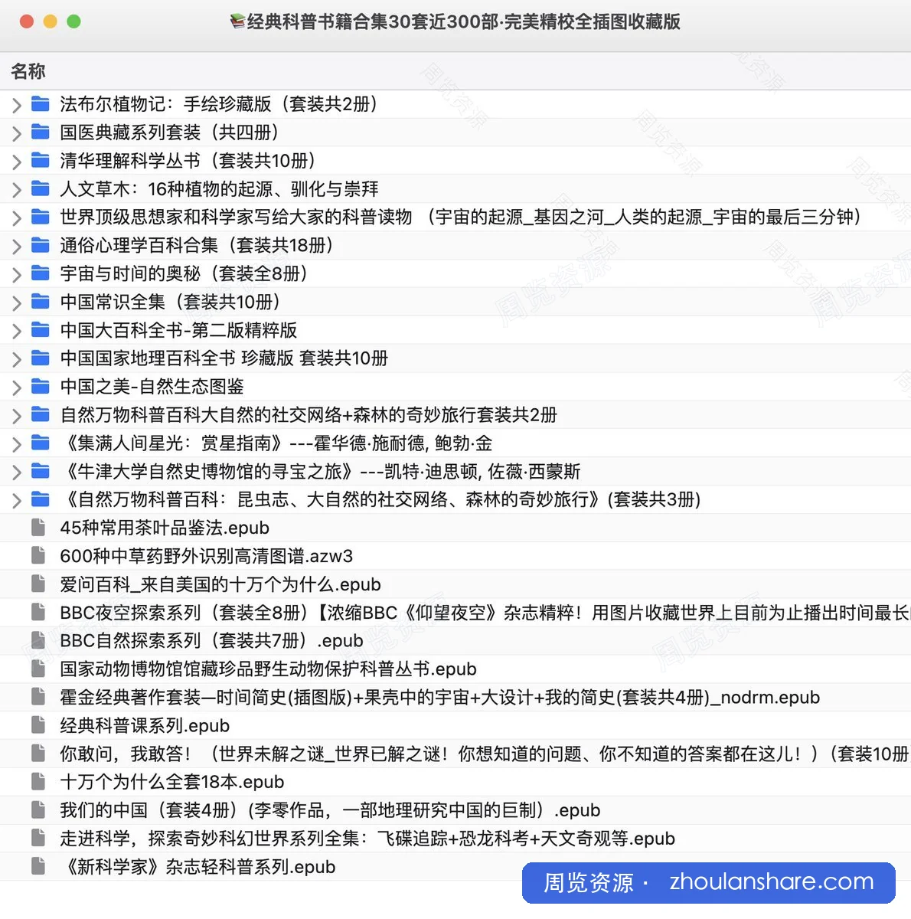Click file icon of BBC自然探索系列 row
This screenshot has height=919, width=911.
coord(38,640)
